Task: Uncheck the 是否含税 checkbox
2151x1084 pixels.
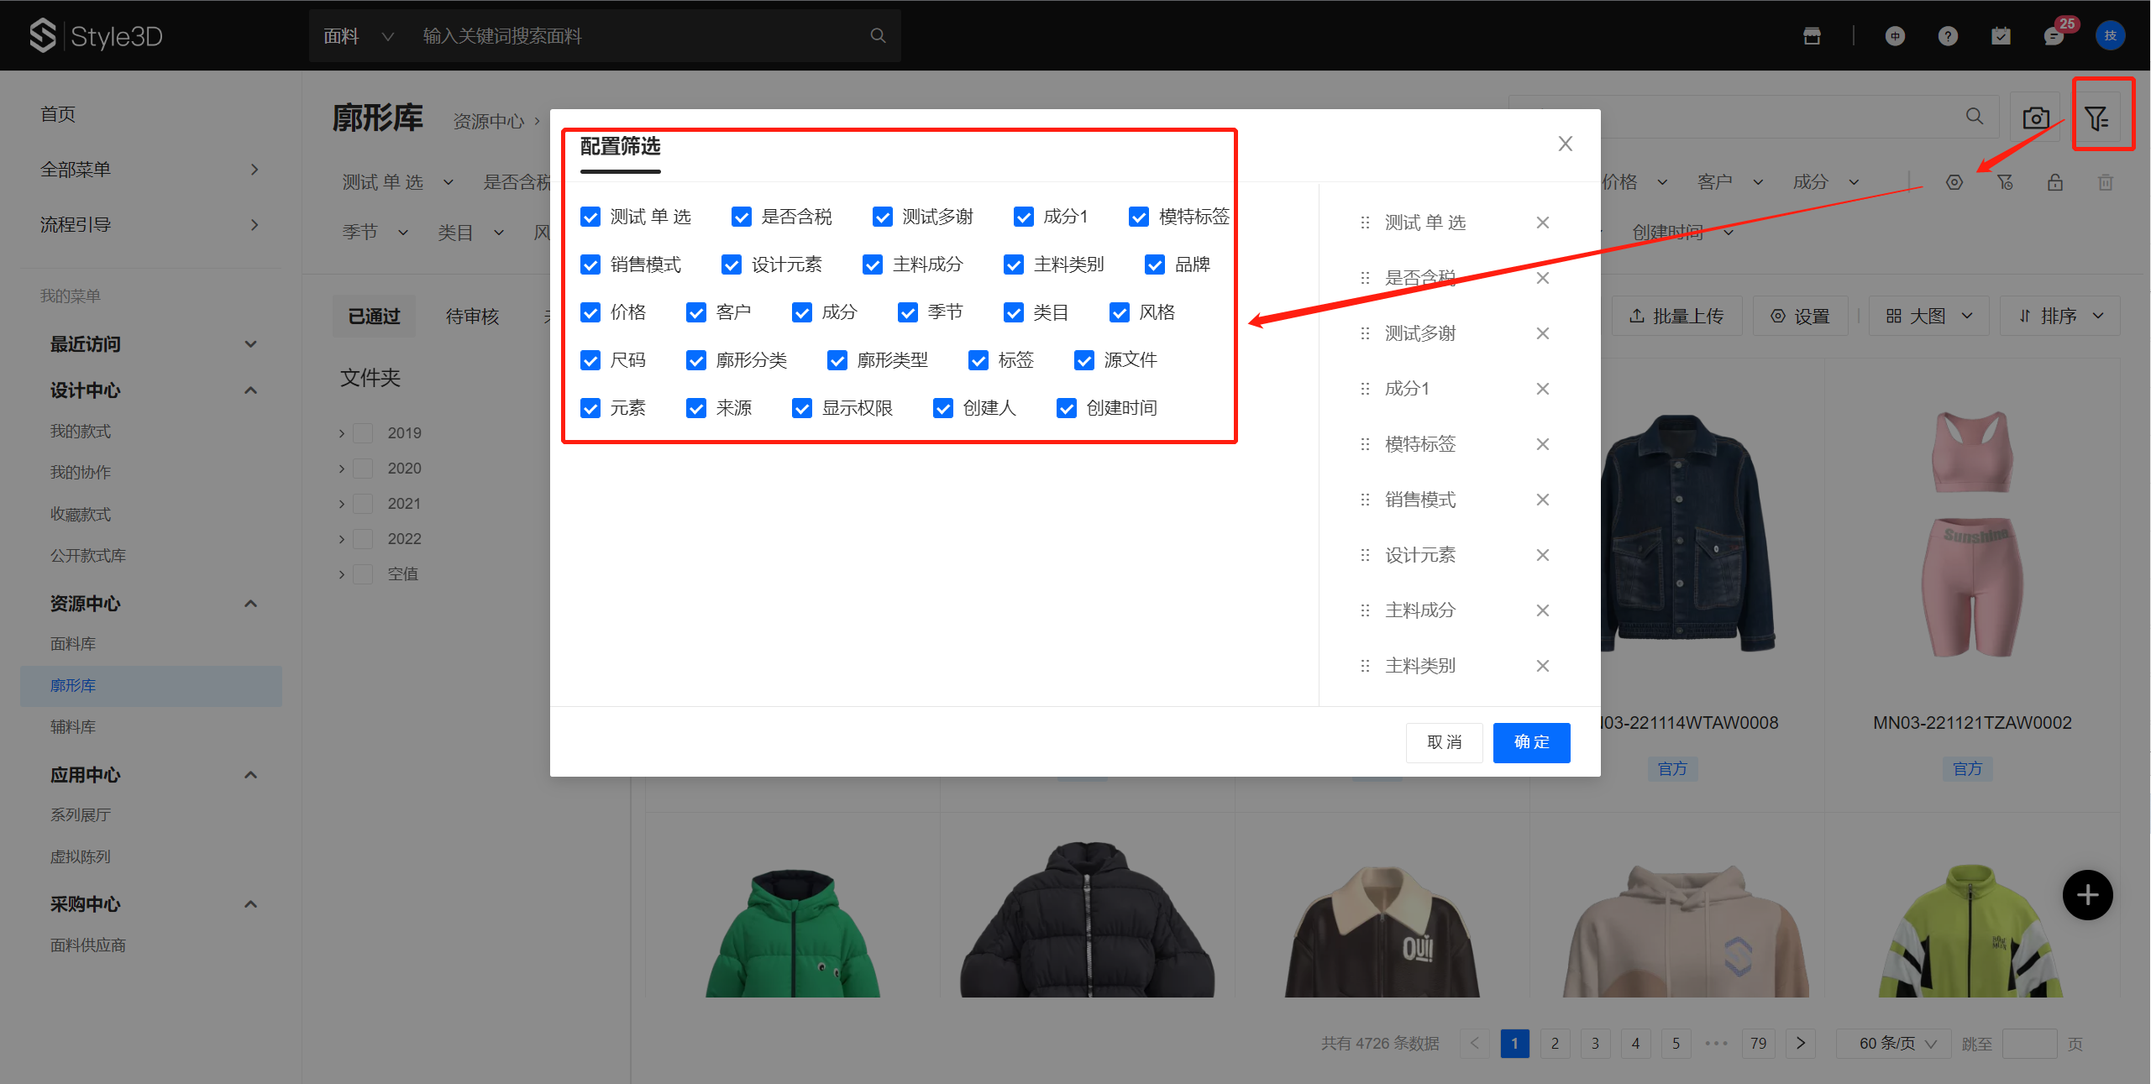Action: point(742,217)
